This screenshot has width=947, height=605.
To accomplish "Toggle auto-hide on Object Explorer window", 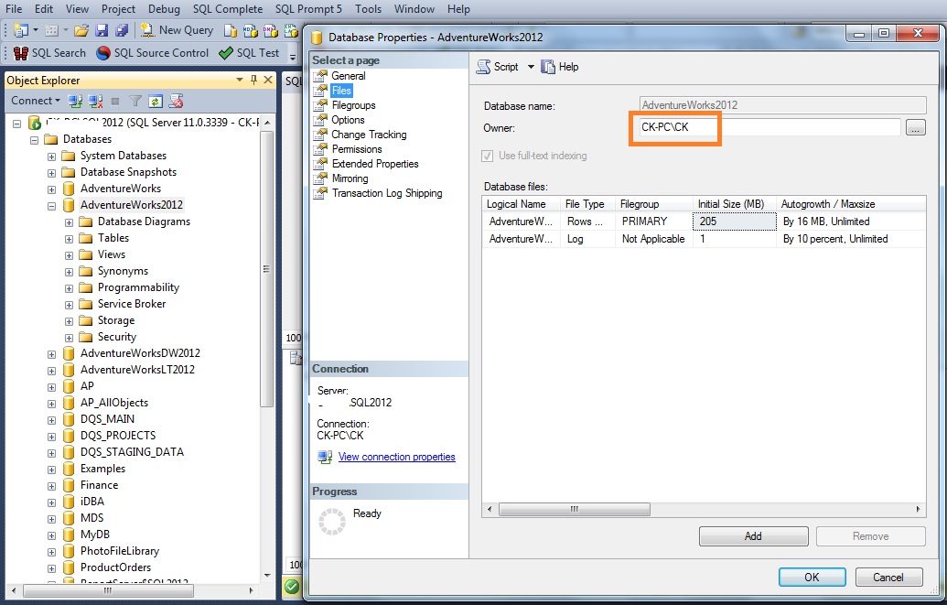I will click(254, 80).
